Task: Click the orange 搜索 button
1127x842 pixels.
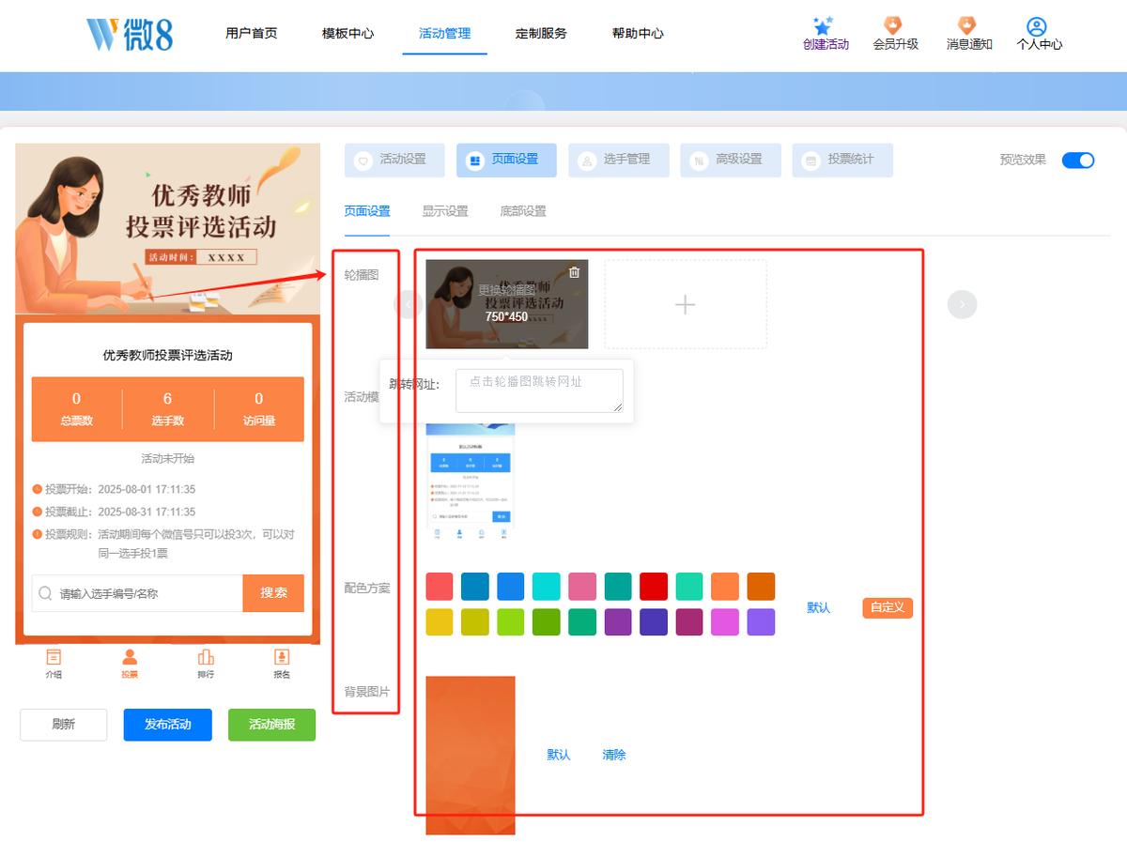Action: (273, 593)
